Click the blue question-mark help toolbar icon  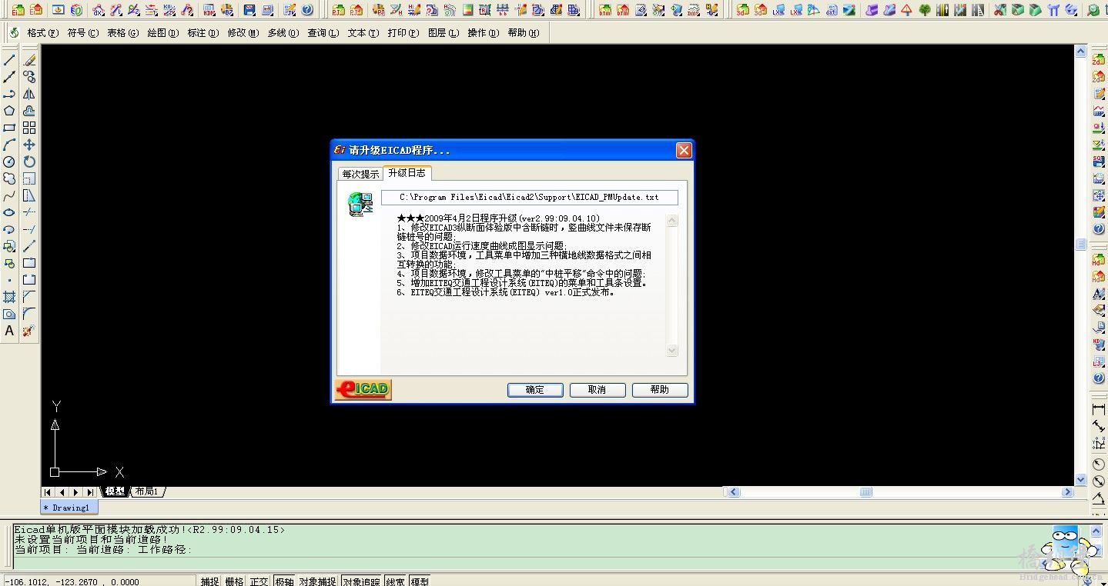point(307,10)
